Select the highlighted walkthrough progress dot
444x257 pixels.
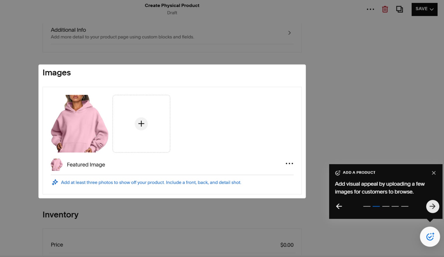pos(376,206)
